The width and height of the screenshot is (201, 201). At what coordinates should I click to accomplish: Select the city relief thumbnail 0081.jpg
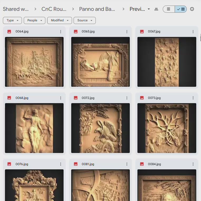100,185
